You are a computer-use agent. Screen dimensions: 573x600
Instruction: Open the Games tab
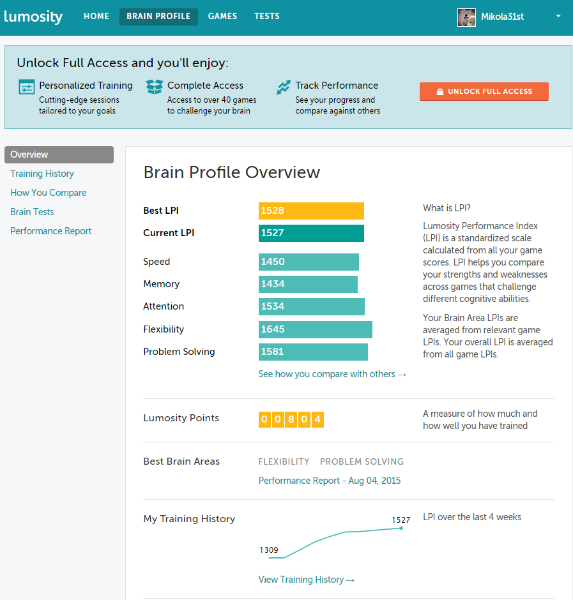coord(222,17)
